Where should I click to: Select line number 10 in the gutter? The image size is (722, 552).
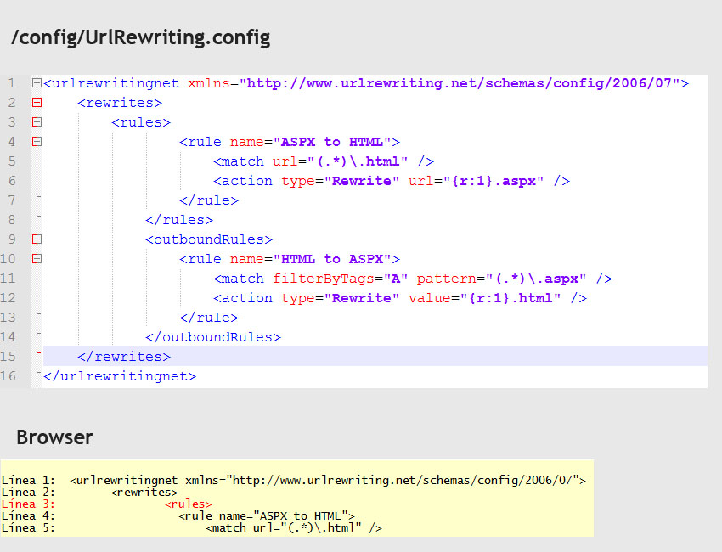(12, 258)
